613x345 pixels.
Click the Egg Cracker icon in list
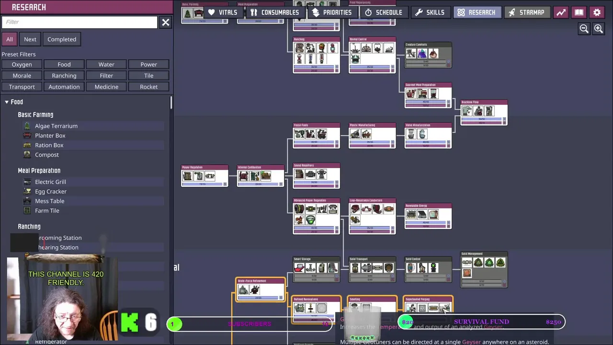(27, 192)
